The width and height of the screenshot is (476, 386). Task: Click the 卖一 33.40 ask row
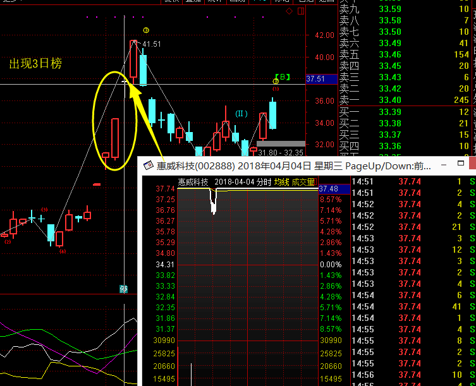pos(405,100)
